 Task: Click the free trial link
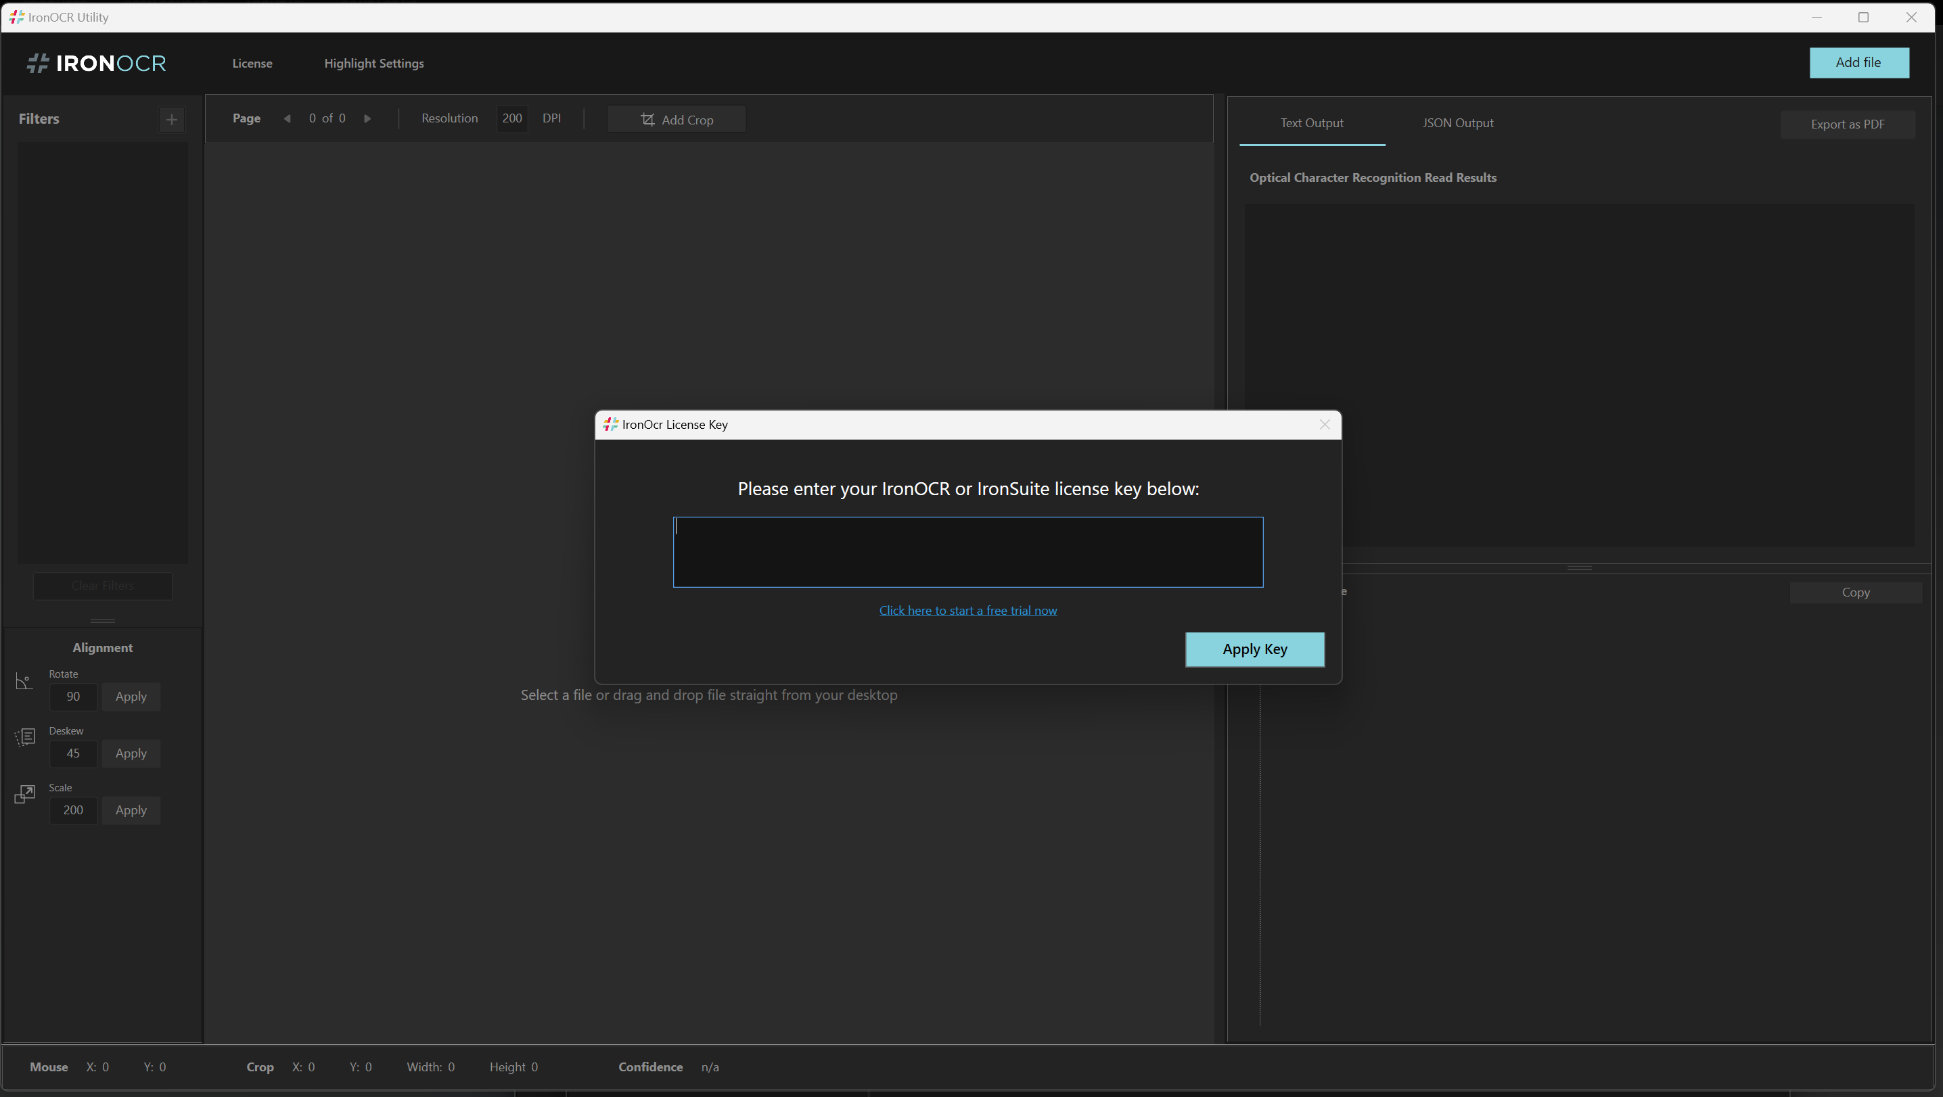(x=967, y=611)
